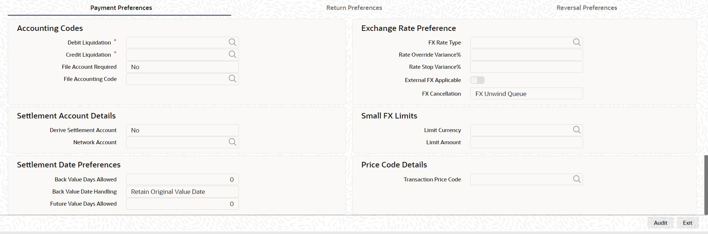Click the Limit Amount input field
Viewport: 708px width, 234px height.
[x=526, y=142]
